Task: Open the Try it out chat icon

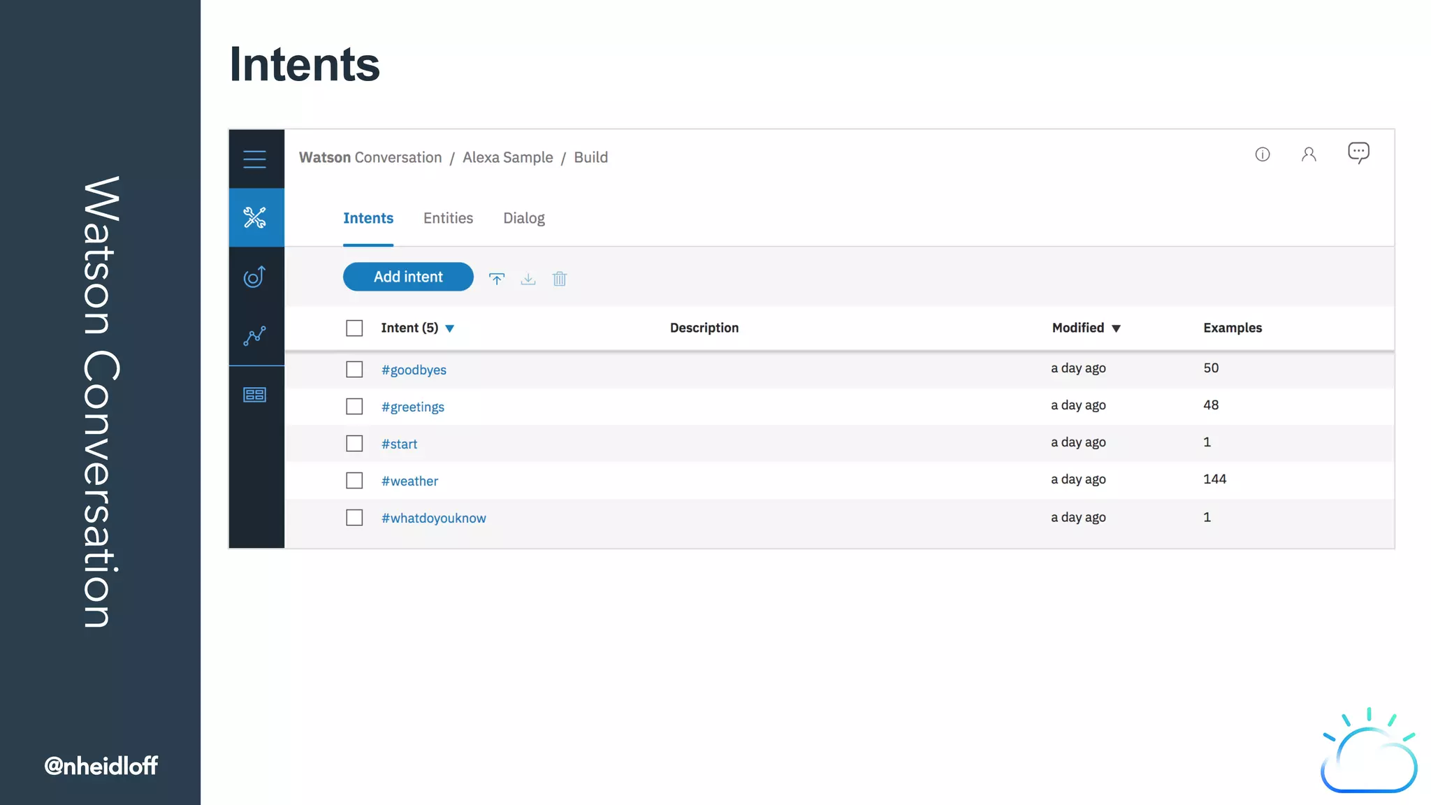Action: point(1358,153)
